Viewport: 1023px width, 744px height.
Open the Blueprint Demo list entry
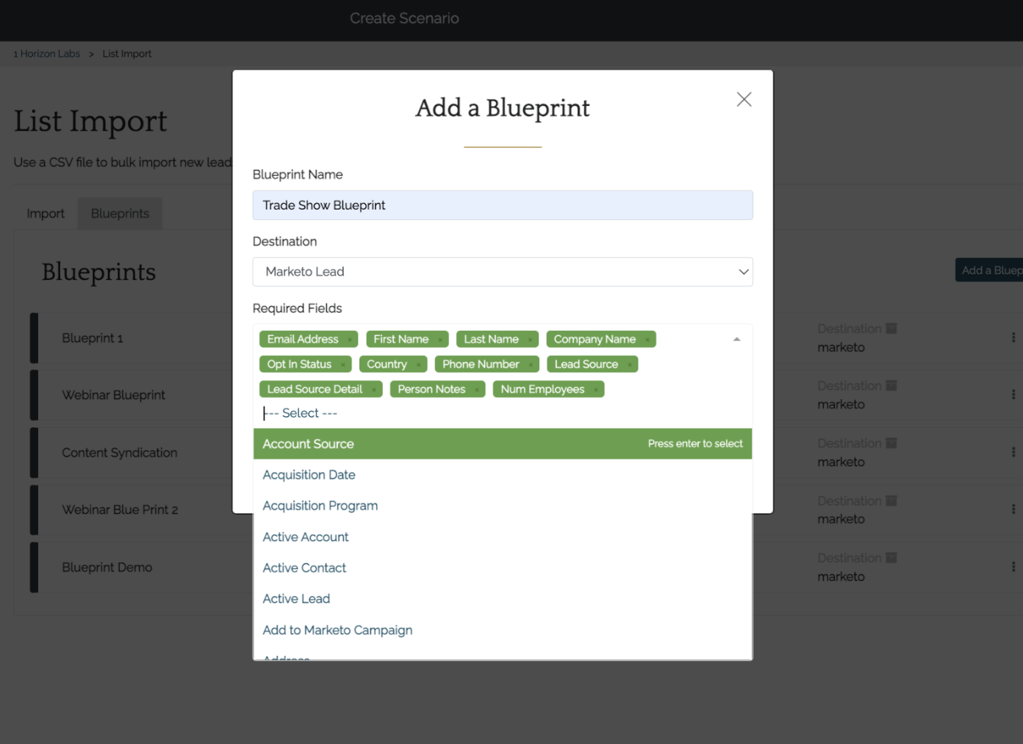point(107,568)
